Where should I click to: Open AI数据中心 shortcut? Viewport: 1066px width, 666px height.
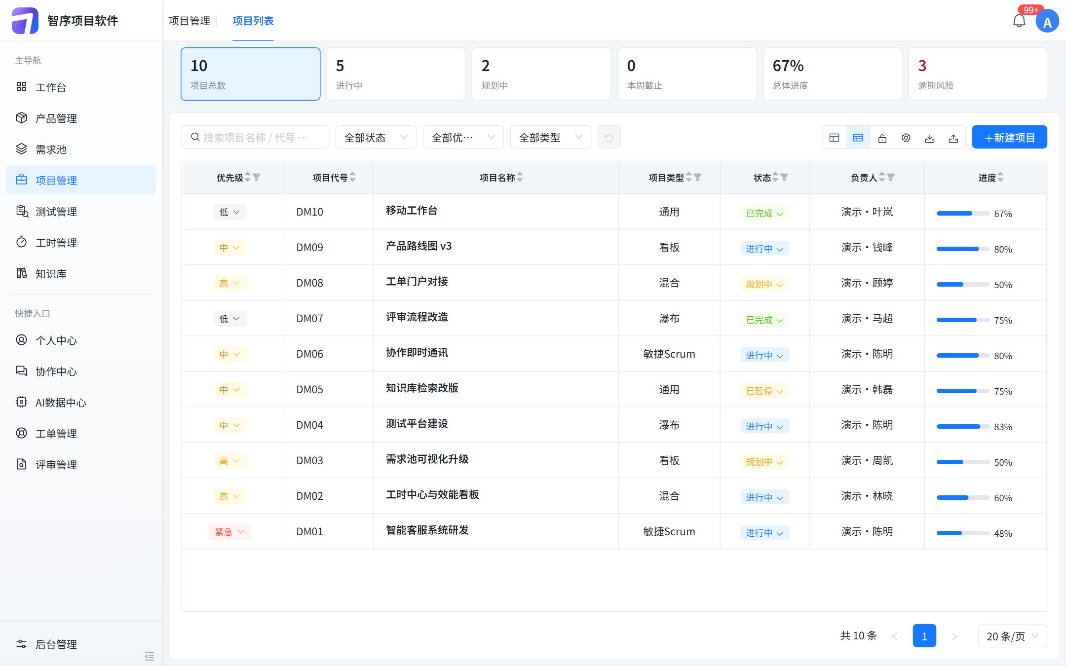click(81, 403)
